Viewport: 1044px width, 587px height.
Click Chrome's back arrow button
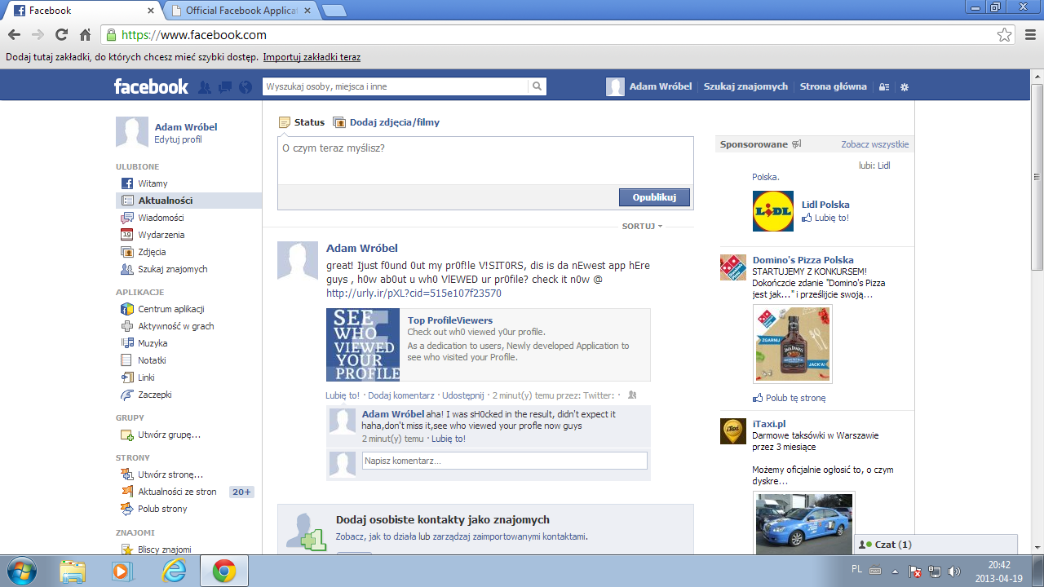pyautogui.click(x=14, y=35)
